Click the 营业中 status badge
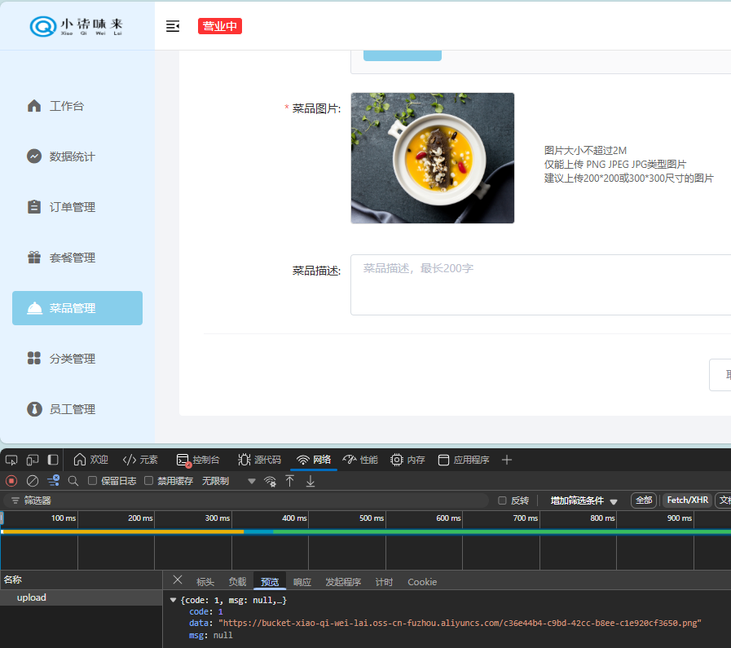Image resolution: width=731 pixels, height=648 pixels. tap(220, 26)
